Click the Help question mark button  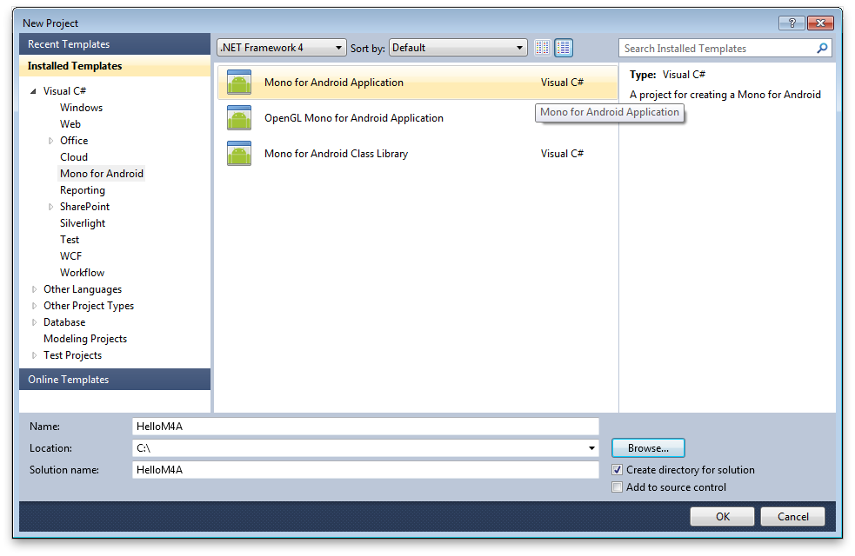click(x=792, y=23)
